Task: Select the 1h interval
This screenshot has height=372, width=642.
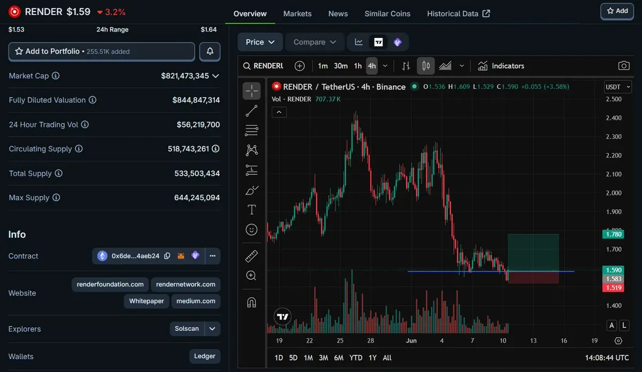Action: coord(358,66)
